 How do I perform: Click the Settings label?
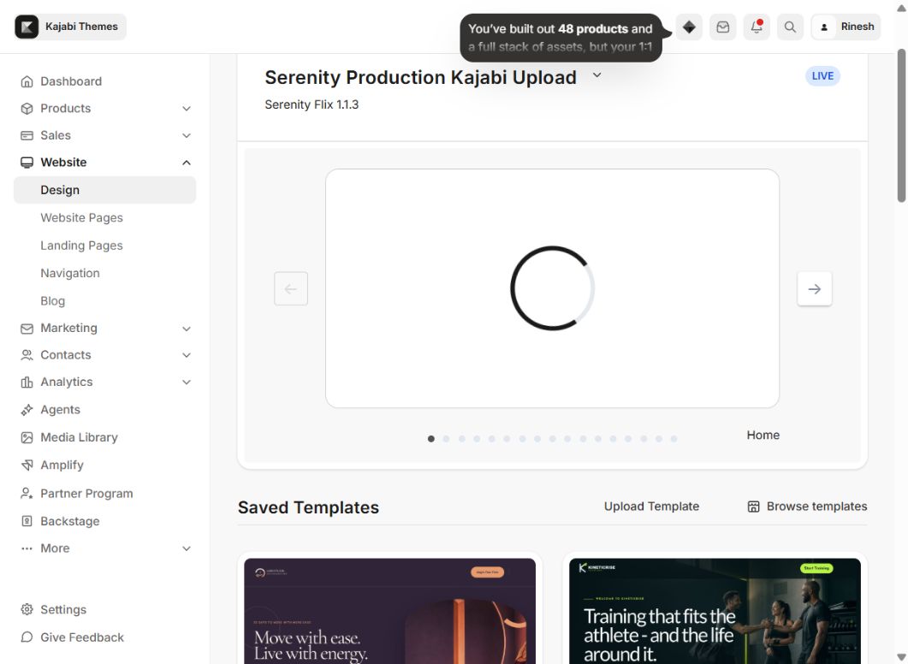tap(63, 609)
